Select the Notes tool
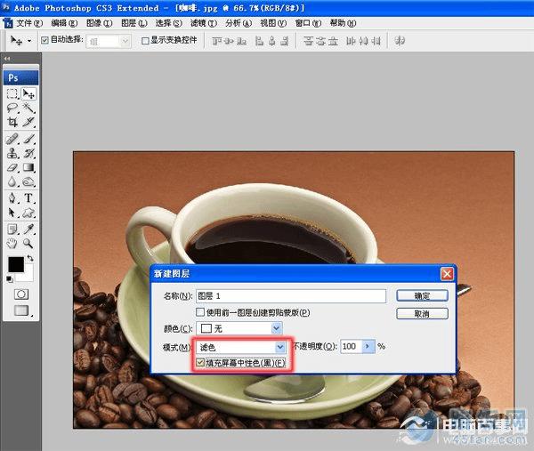The image size is (534, 451). point(12,230)
